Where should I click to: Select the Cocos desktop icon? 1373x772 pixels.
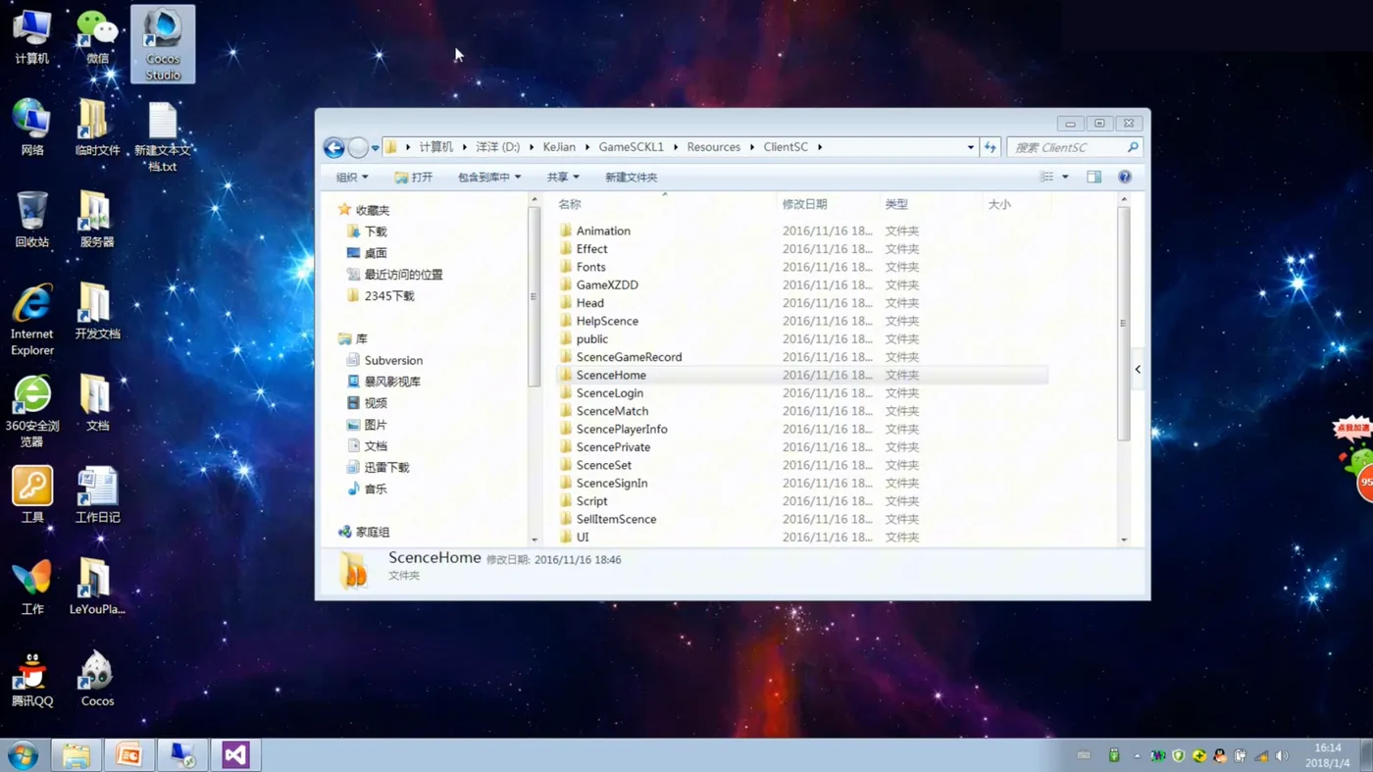(97, 679)
